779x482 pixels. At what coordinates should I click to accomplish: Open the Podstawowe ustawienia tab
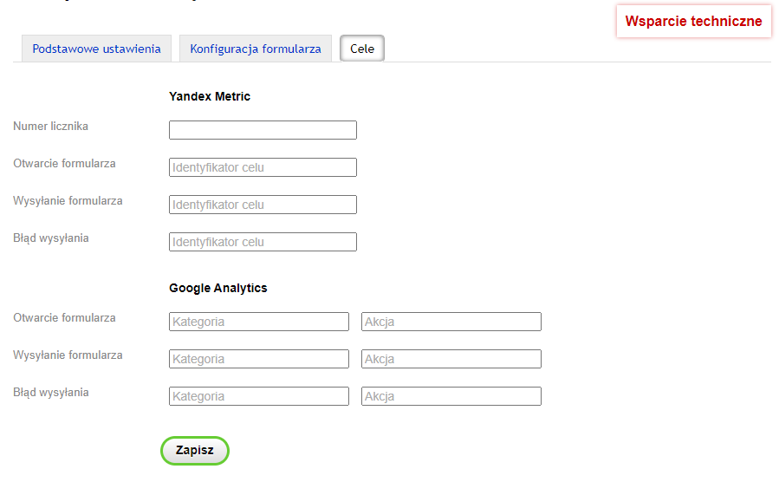click(96, 49)
